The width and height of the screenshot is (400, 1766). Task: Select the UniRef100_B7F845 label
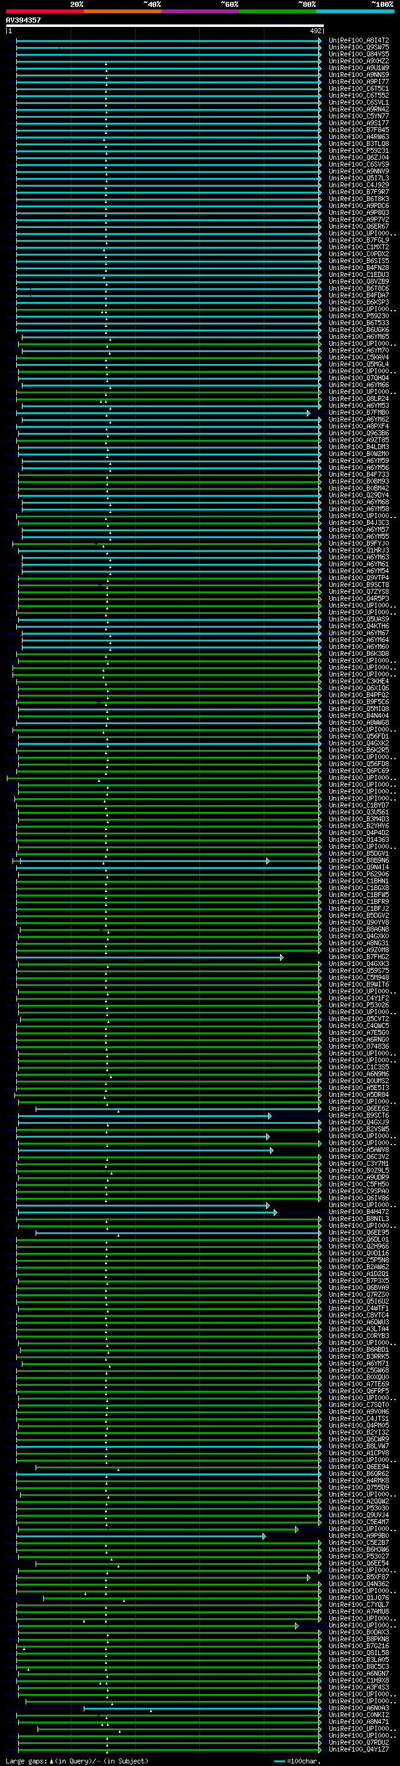pyautogui.click(x=359, y=130)
